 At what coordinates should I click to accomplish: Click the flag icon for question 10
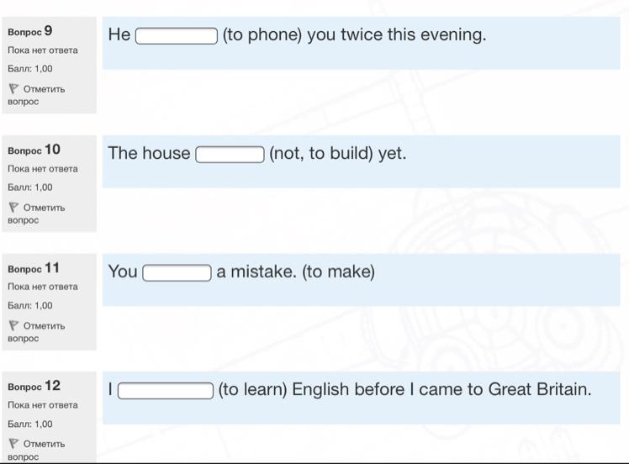coord(13,207)
